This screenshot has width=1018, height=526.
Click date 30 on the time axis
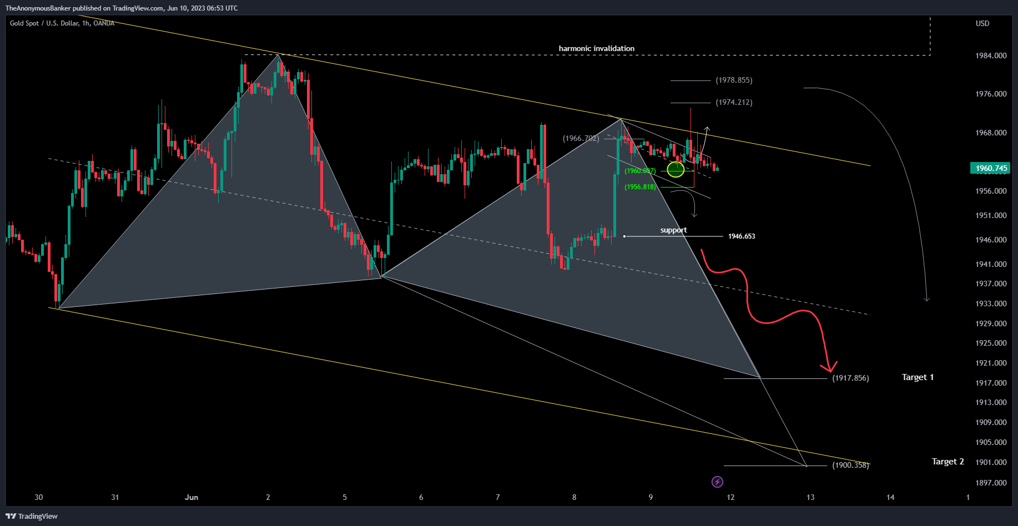tap(38, 497)
